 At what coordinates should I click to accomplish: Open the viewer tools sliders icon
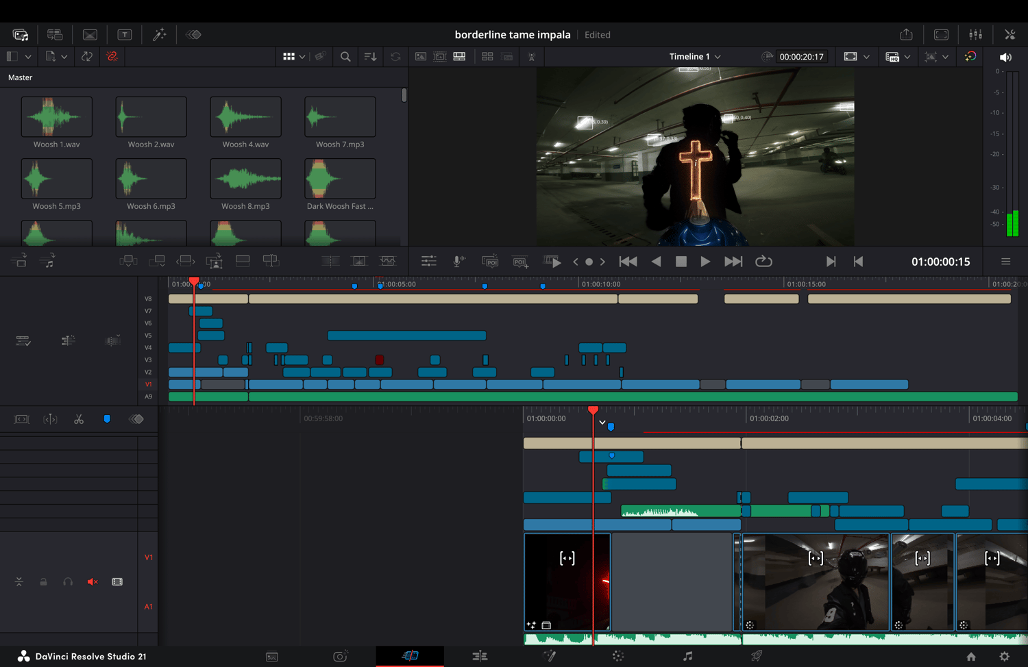[429, 261]
